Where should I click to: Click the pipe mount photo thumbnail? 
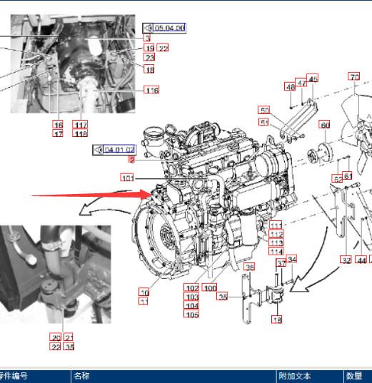pyautogui.click(x=55, y=275)
